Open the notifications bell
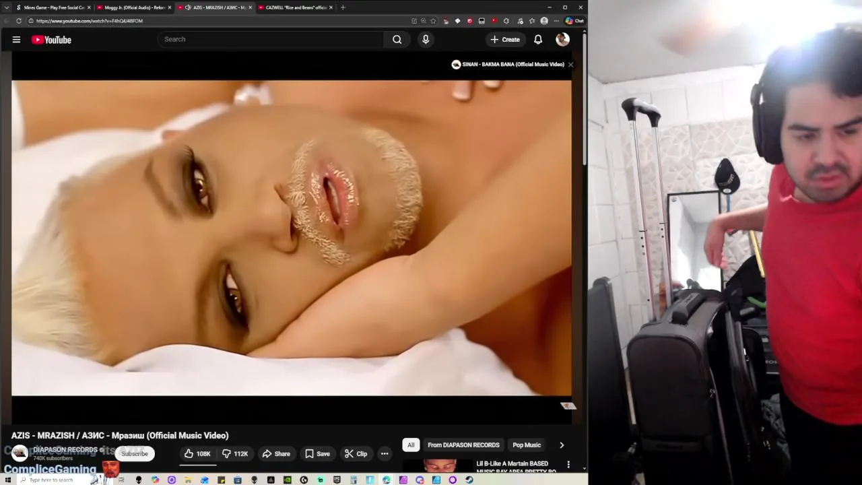Screen dimensions: 862x485 click(x=538, y=40)
